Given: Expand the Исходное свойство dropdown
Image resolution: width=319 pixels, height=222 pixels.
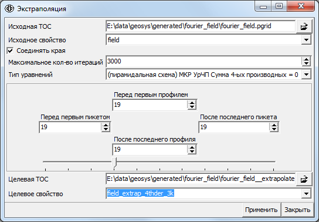Looking at the screenshot, I should [306, 40].
